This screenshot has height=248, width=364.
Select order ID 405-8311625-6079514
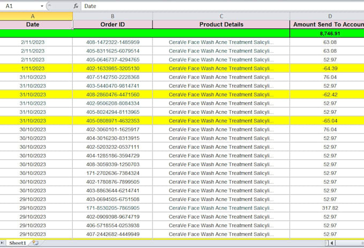coord(112,51)
